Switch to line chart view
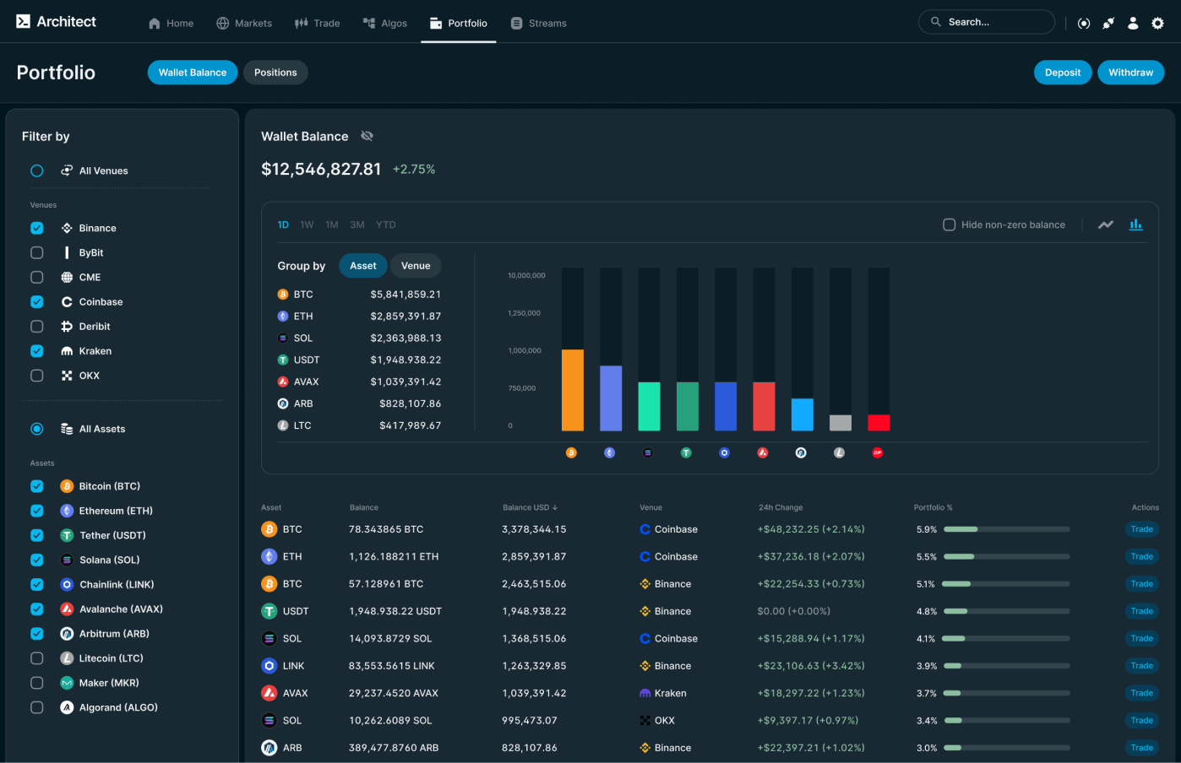This screenshot has width=1181, height=763. pyautogui.click(x=1107, y=224)
